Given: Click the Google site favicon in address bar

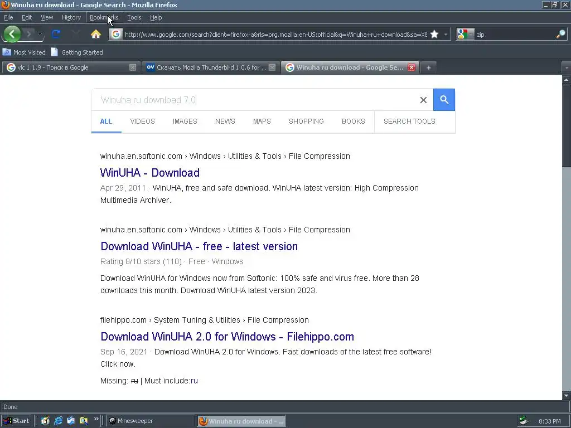Looking at the screenshot, I should pyautogui.click(x=116, y=34).
